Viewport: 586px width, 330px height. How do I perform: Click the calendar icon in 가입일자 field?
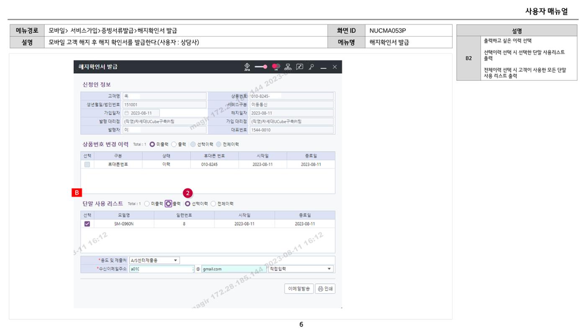(127, 113)
